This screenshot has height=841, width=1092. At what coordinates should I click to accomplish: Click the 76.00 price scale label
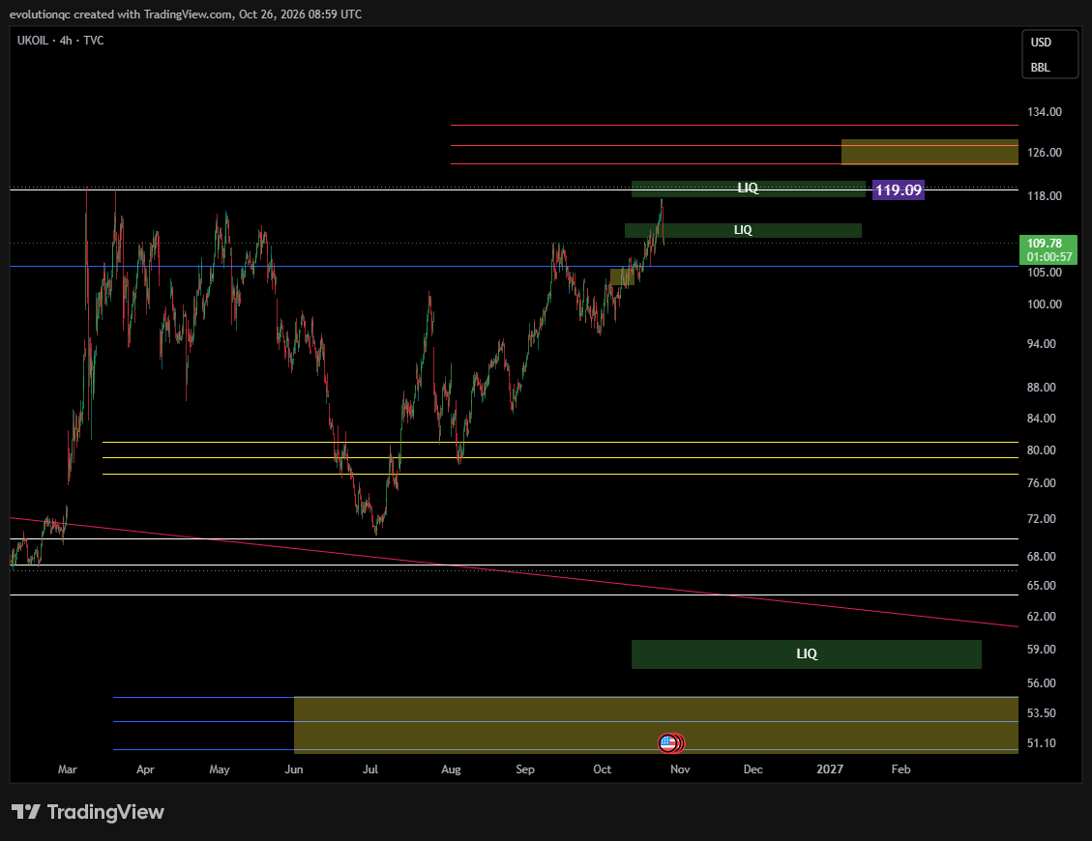(1041, 483)
